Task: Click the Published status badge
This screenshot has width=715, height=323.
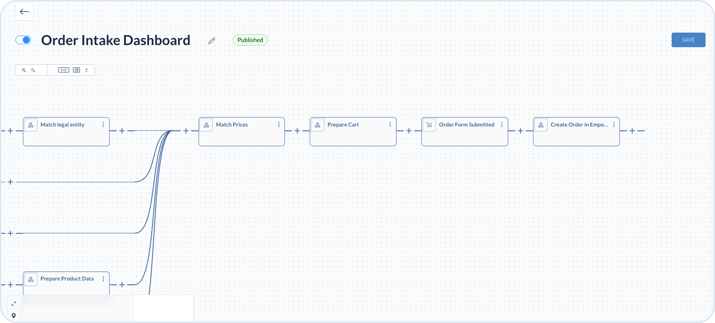Action: [250, 40]
